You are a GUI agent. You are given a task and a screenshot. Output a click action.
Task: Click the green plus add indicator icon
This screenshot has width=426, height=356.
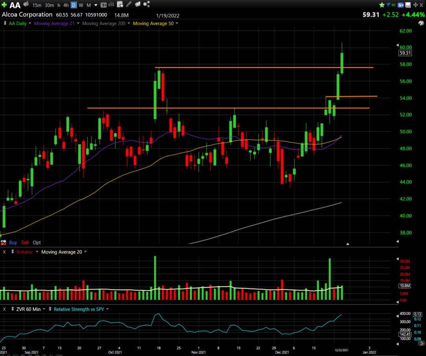click(x=4, y=5)
